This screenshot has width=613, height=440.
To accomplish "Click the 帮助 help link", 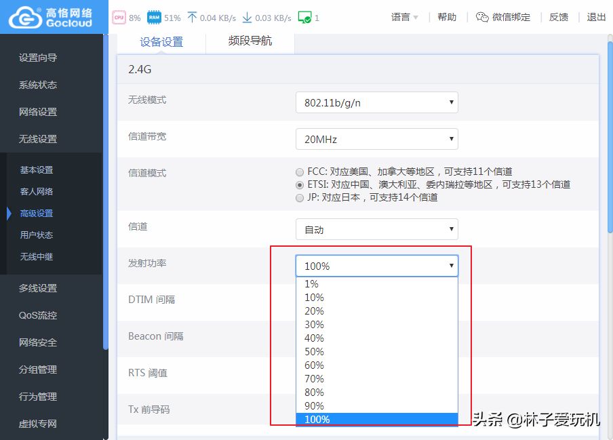I will coord(447,17).
